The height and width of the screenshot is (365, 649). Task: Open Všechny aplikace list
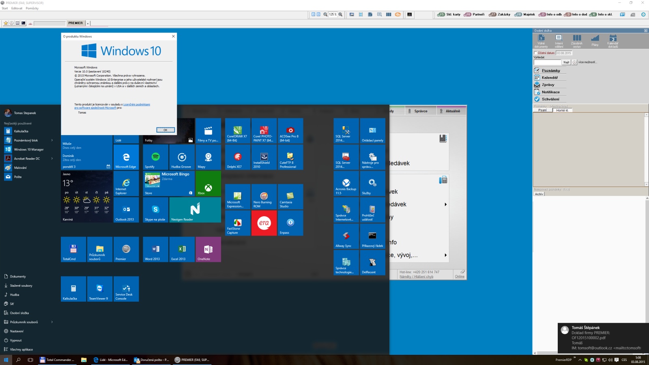[19, 349]
